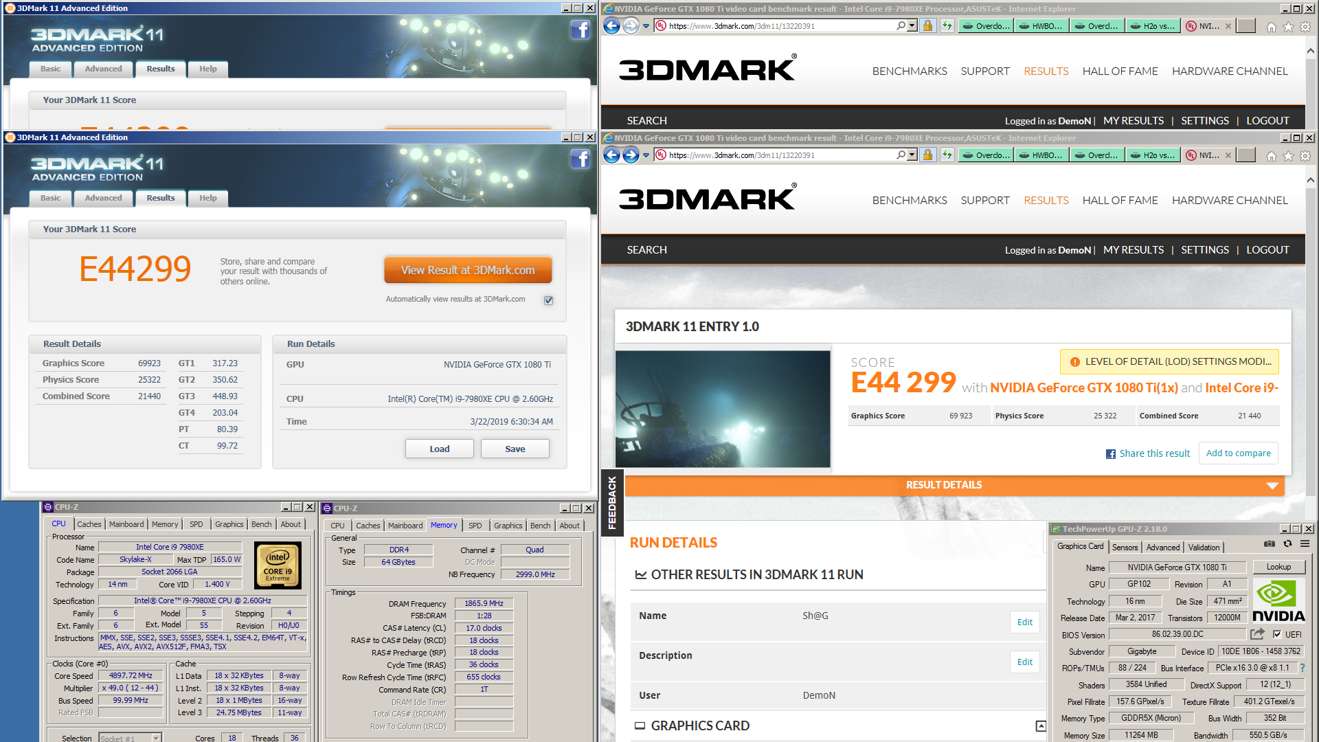Screen dimensions: 1319x742
Task: Open Advanced tab in front 3DMark 11 window
Action: 103,198
